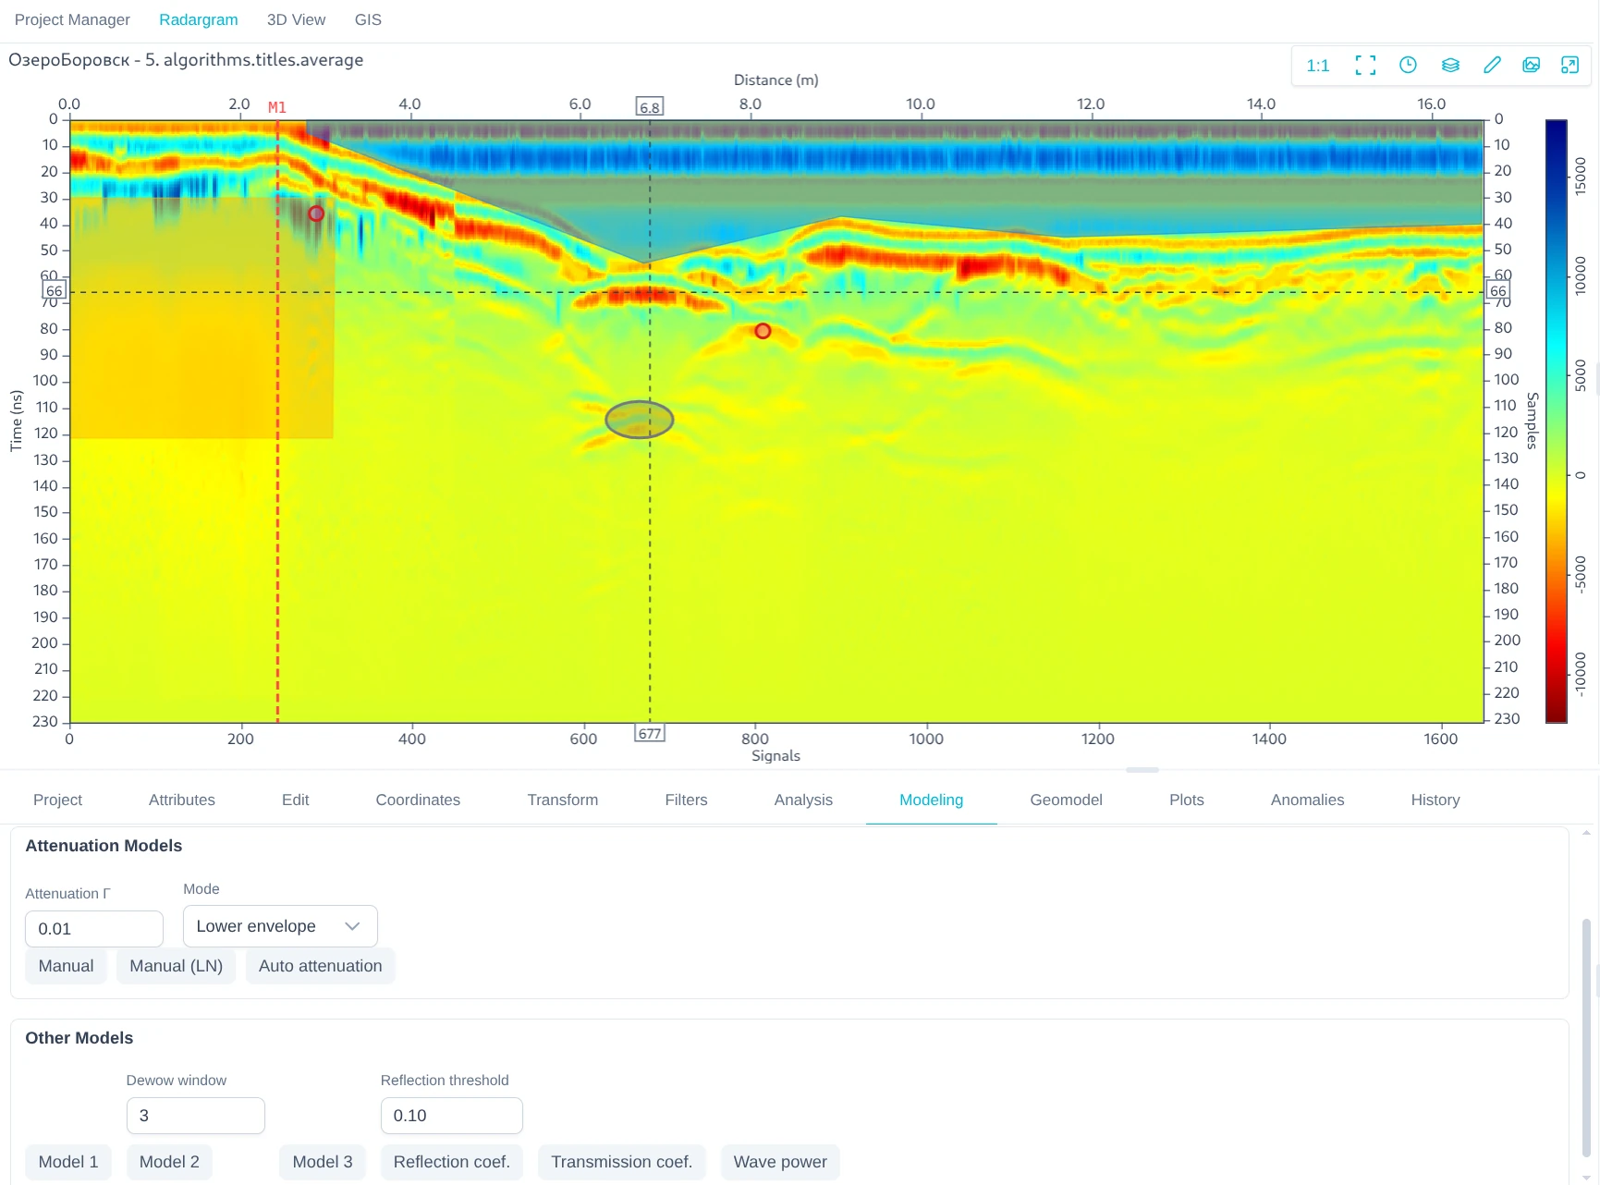Export radargram as an image

[x=1532, y=65]
